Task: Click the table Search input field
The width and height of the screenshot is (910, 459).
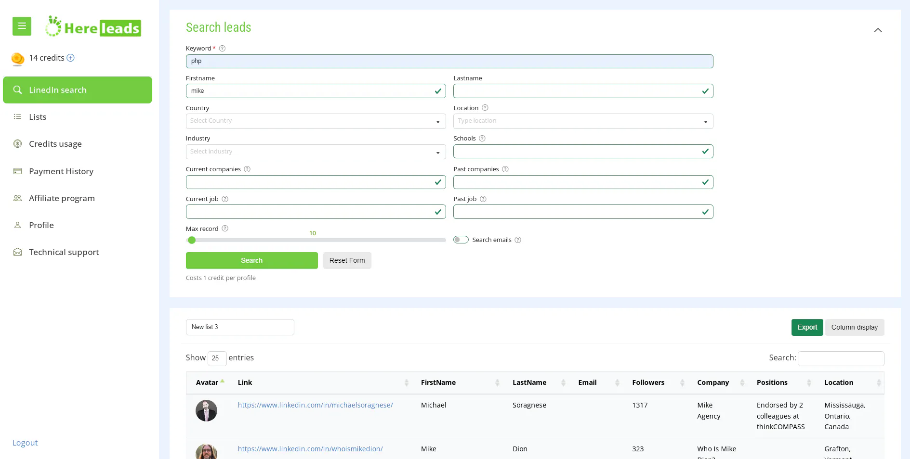Action: coord(841,358)
